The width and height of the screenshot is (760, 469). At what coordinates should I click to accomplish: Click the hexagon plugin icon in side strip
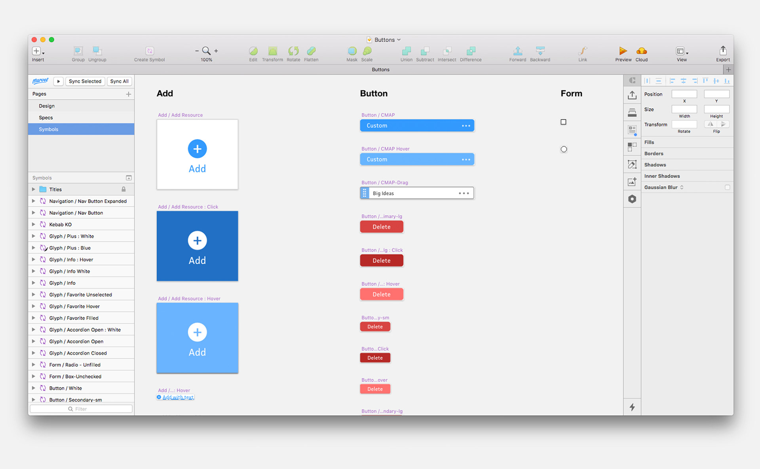(x=632, y=199)
